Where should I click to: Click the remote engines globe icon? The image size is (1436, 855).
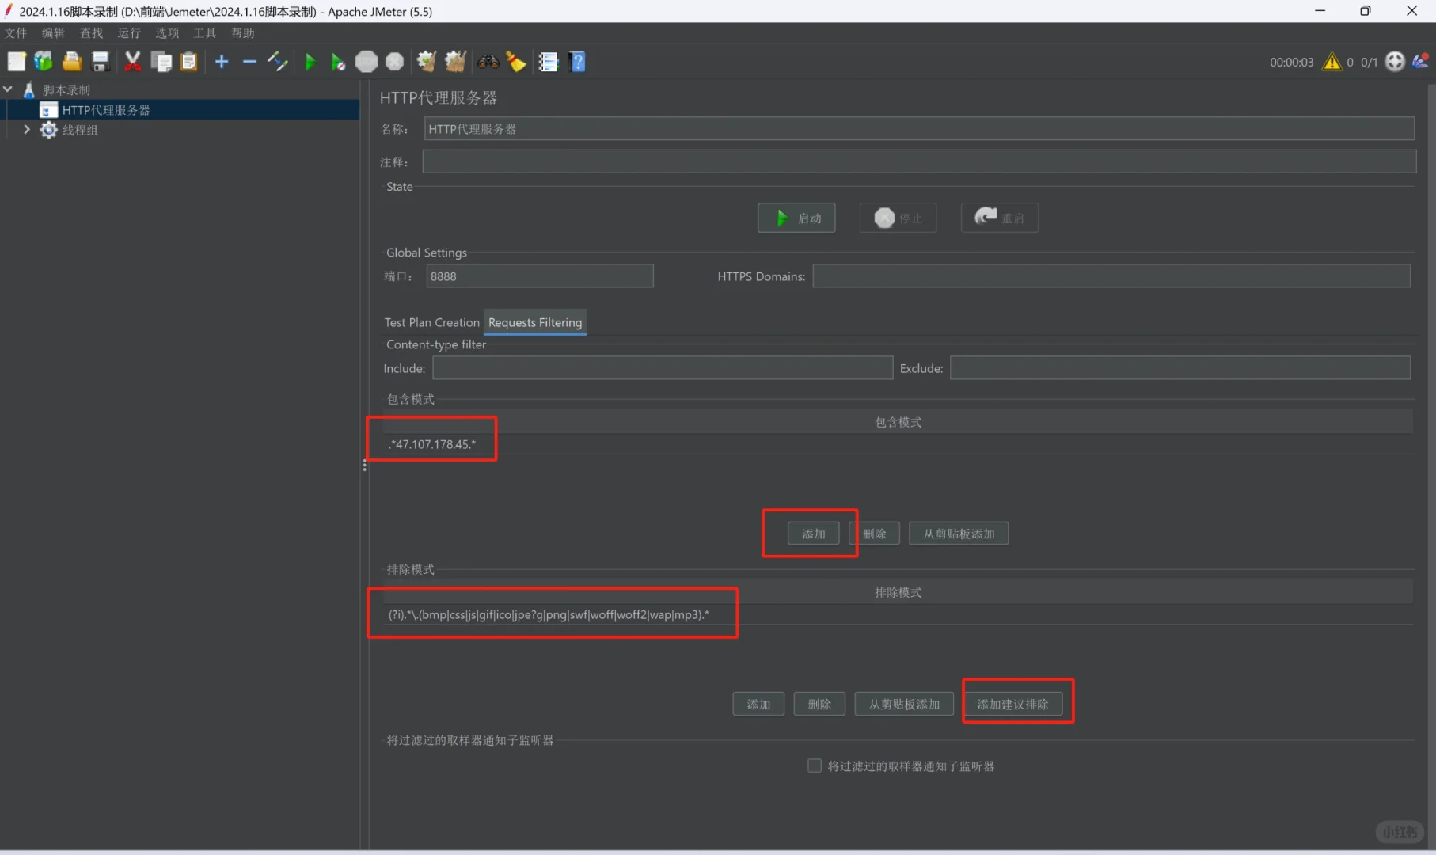tap(1395, 62)
